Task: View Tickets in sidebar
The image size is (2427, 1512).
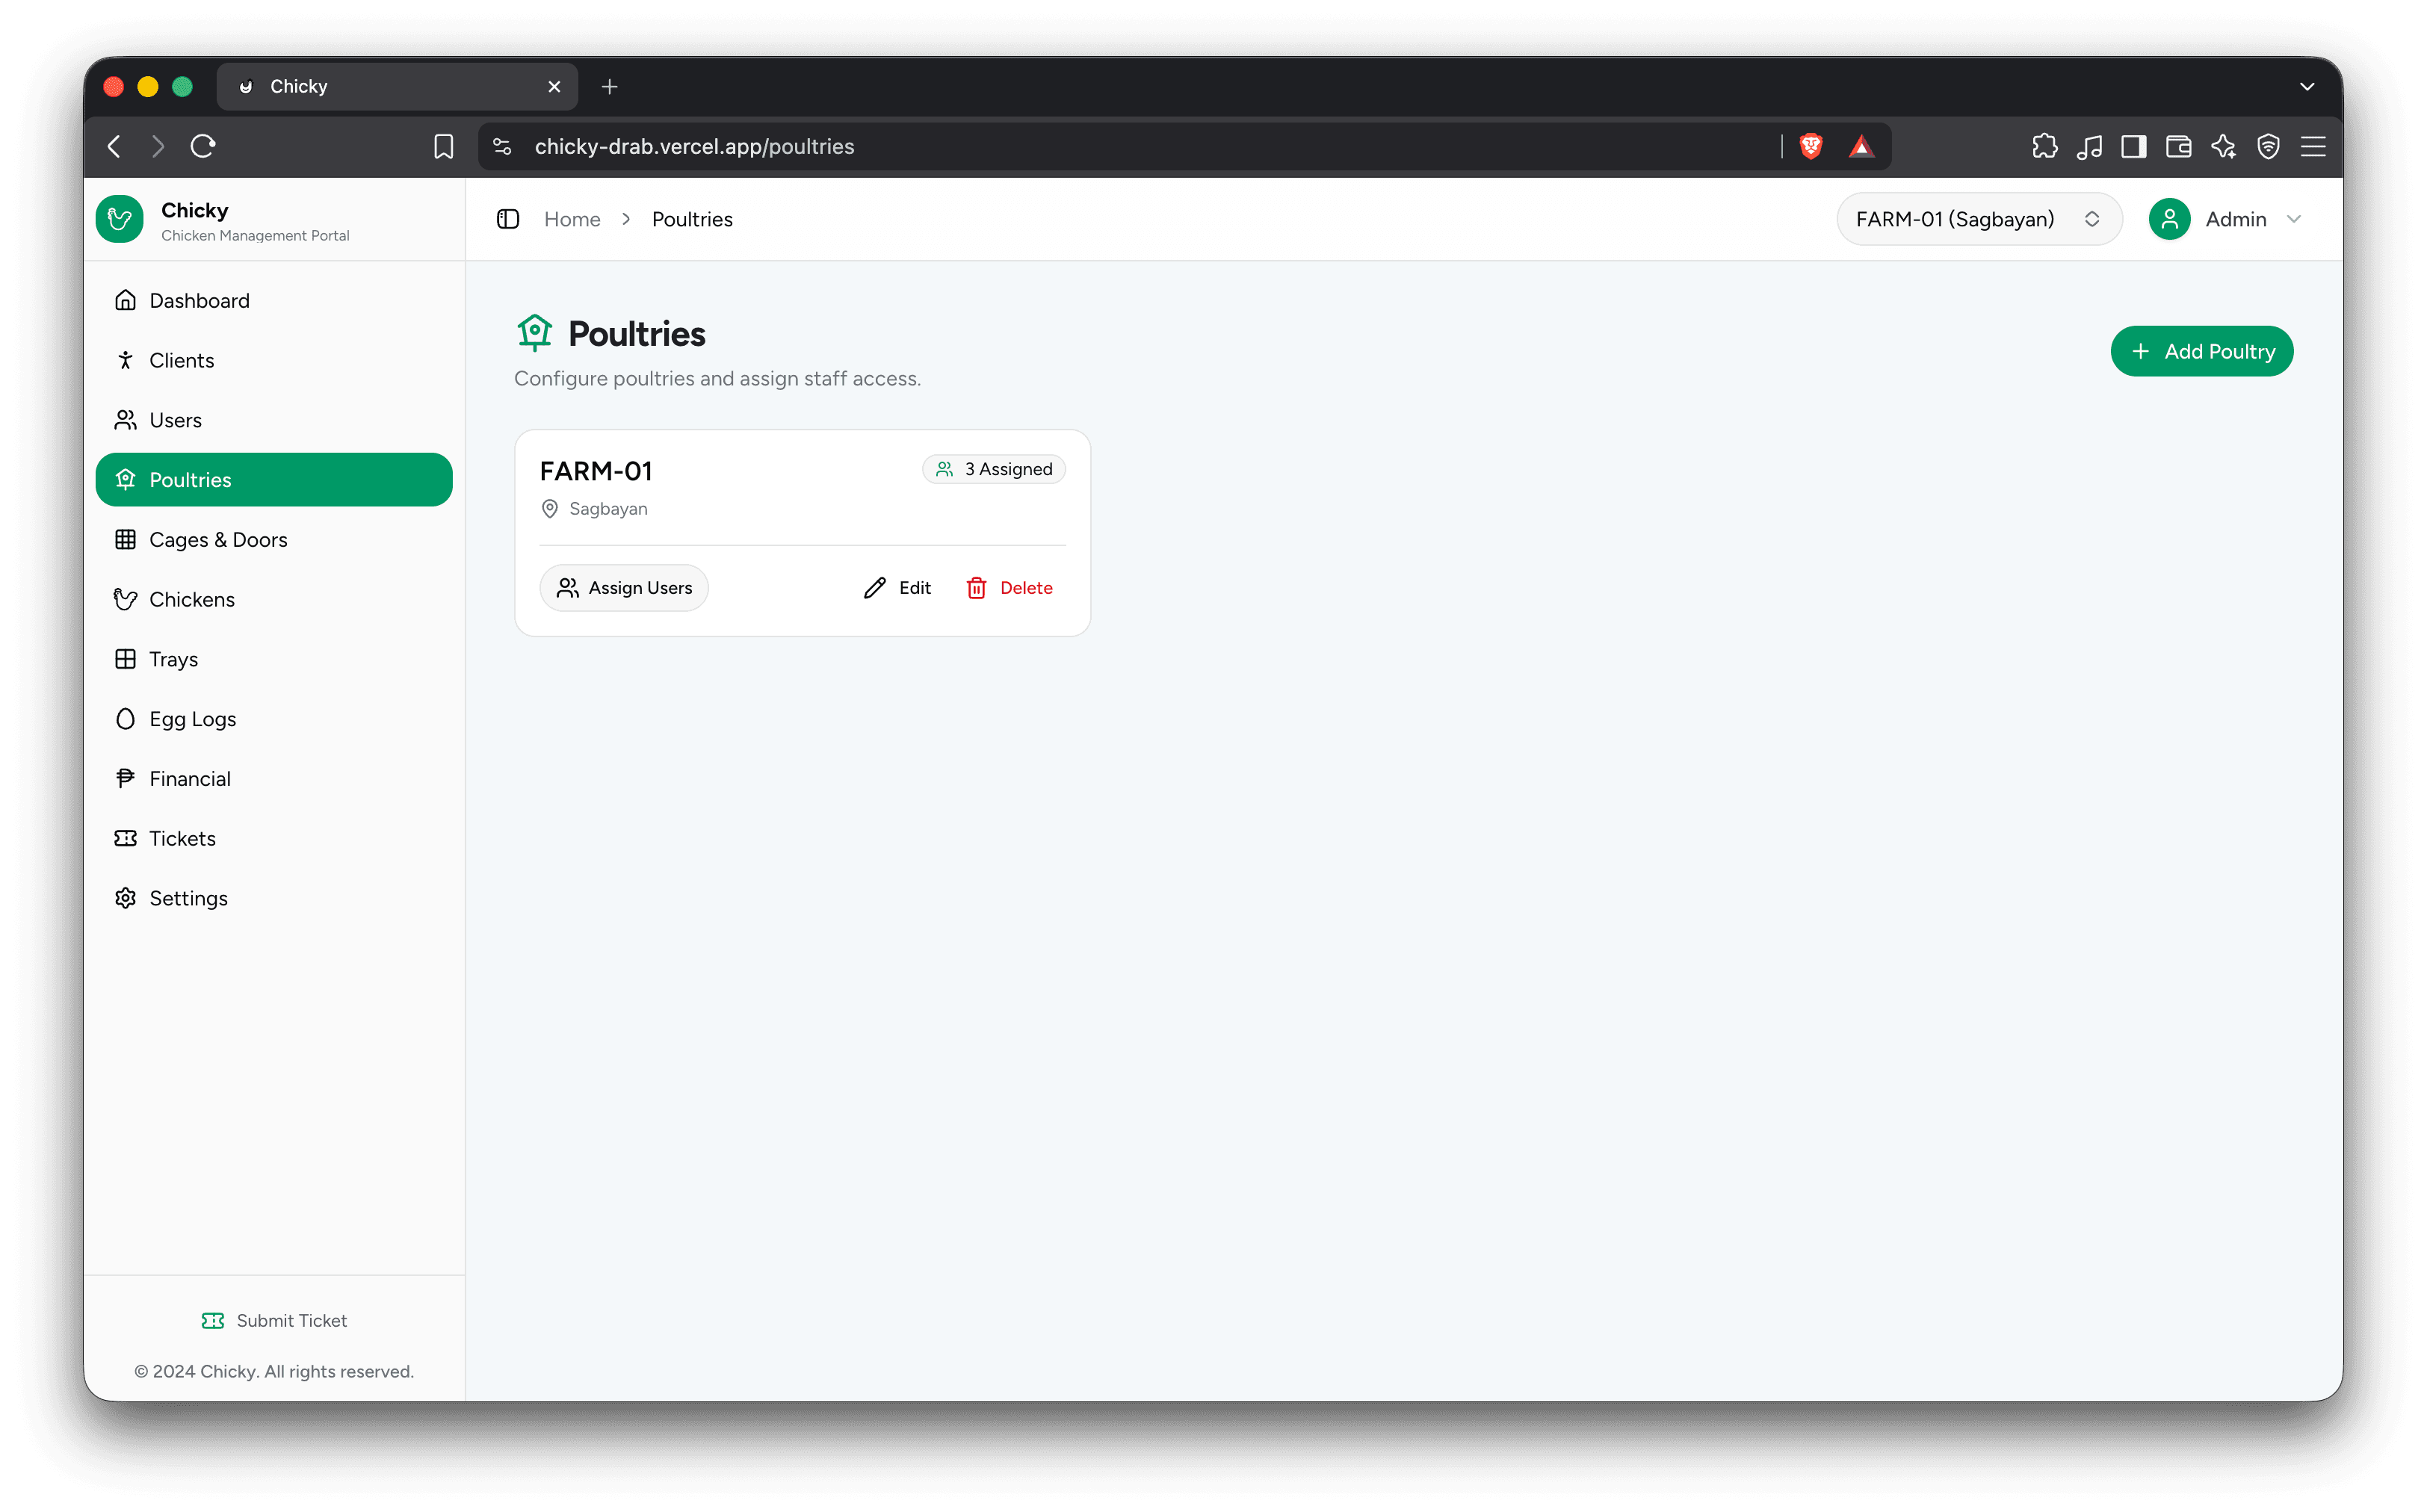Action: click(274, 838)
